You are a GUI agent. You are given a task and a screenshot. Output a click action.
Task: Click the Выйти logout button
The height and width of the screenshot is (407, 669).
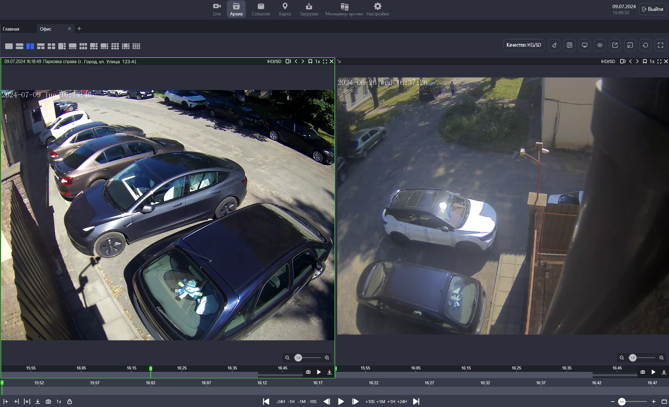[x=652, y=9]
